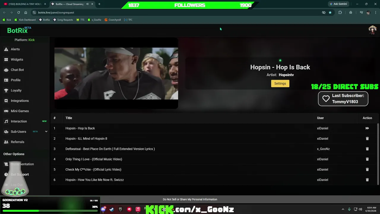The width and height of the screenshot is (380, 214).
Task: View site information icon in address bar
Action: pos(34,12)
